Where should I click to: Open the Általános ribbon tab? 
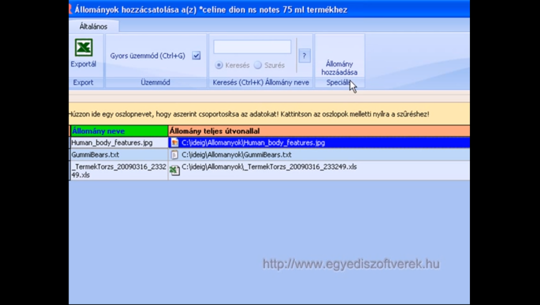pyautogui.click(x=93, y=26)
